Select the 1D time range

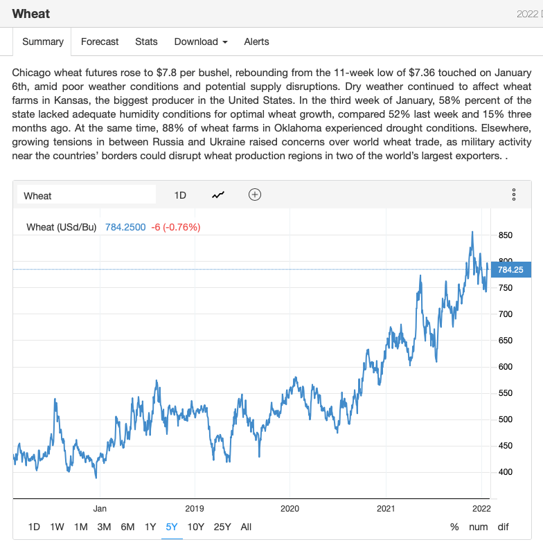(x=34, y=527)
